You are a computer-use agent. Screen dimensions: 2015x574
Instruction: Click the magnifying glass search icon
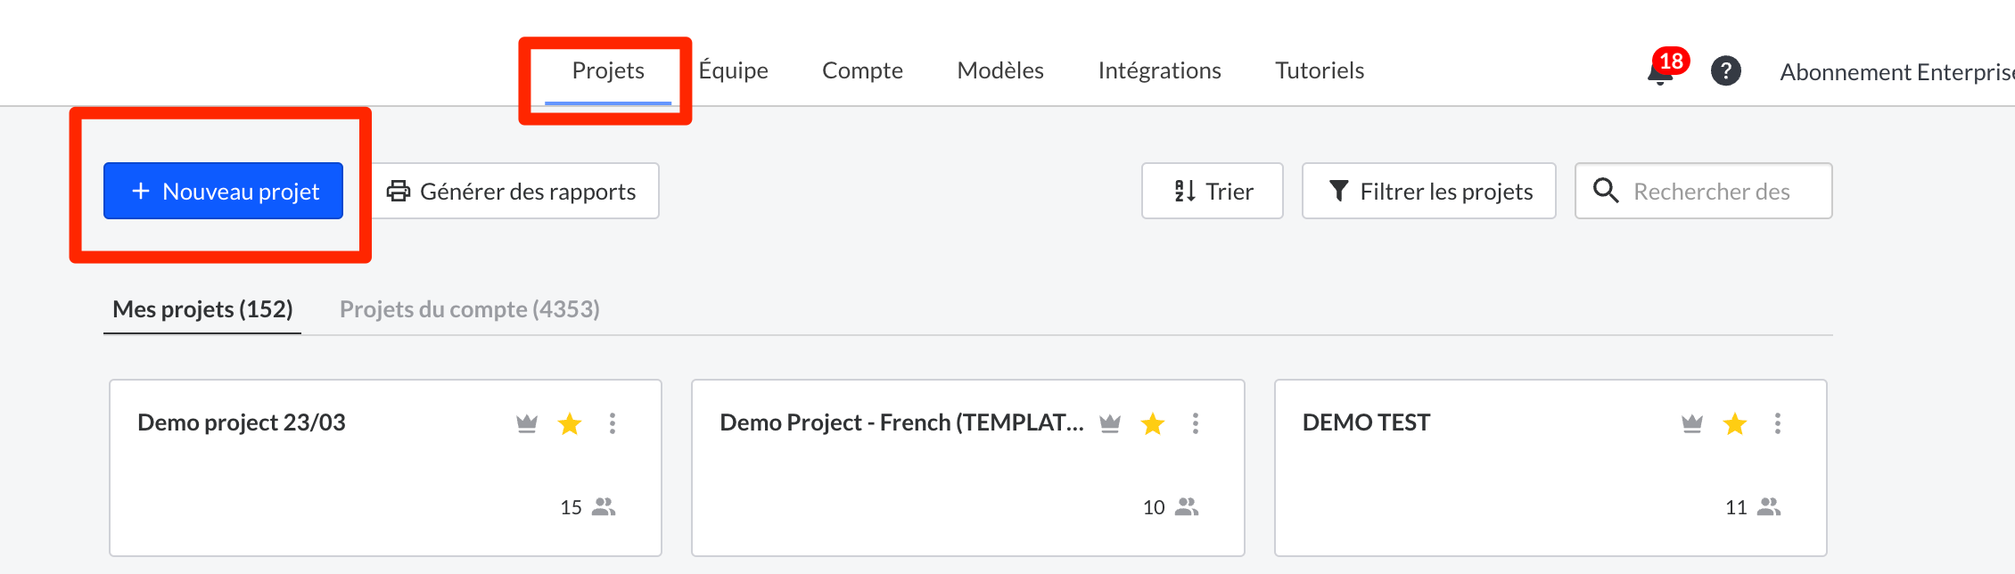(1606, 191)
